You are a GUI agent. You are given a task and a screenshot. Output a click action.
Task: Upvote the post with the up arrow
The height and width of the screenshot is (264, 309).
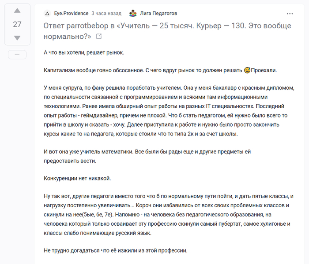tap(17, 11)
